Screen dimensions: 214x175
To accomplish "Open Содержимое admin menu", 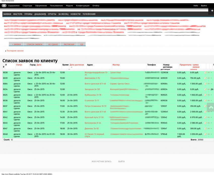I will (x=14, y=6).
